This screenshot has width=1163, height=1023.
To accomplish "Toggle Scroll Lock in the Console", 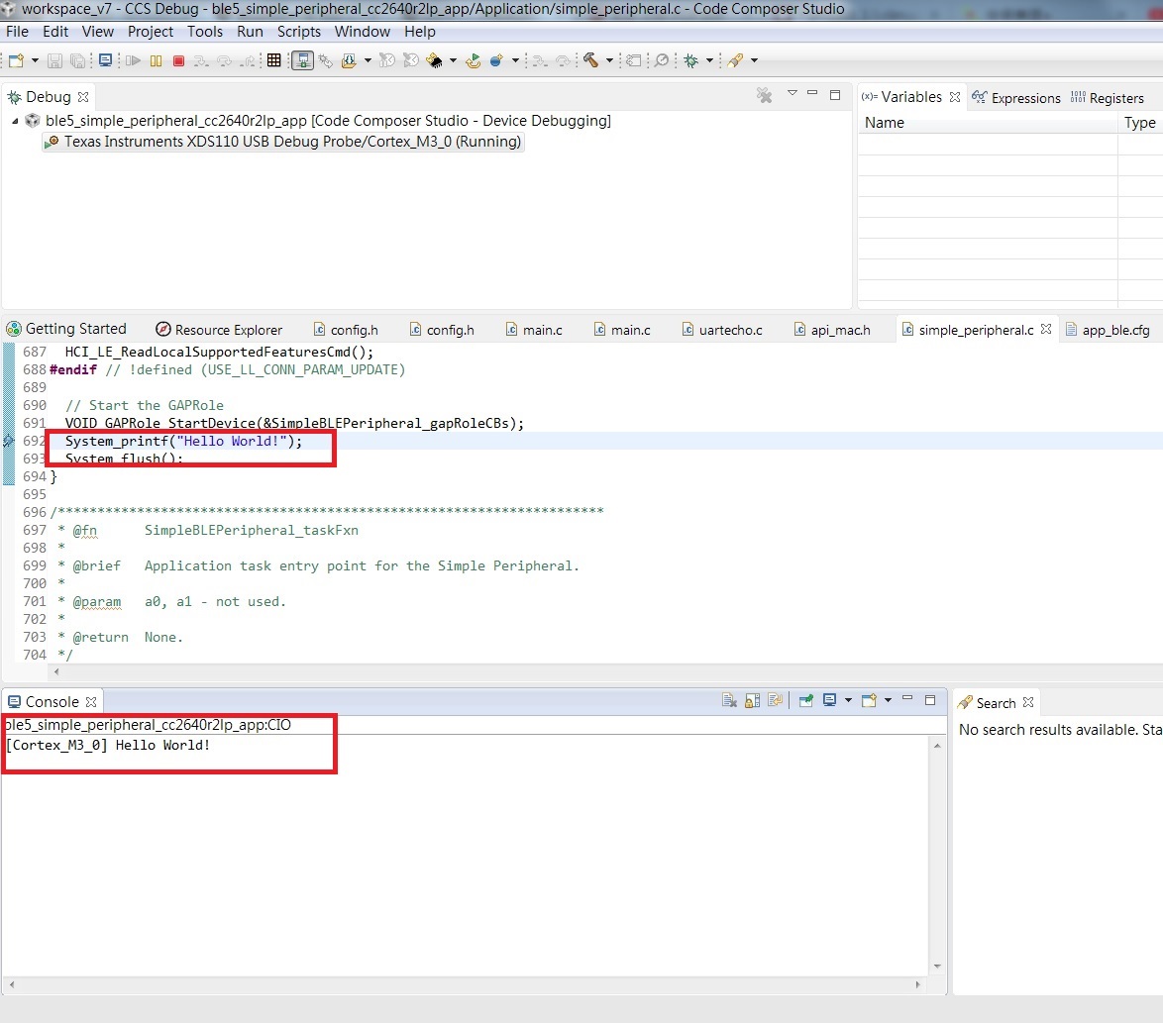I will coord(752,700).
